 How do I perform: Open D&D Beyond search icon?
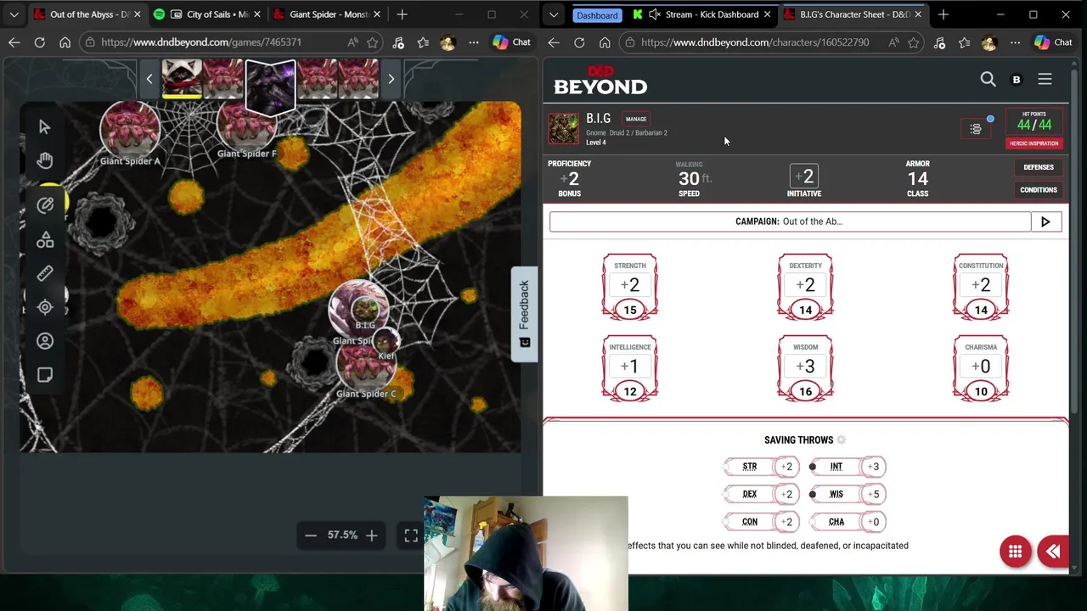[988, 79]
